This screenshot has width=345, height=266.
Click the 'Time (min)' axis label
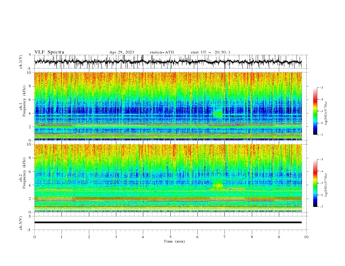click(x=174, y=241)
